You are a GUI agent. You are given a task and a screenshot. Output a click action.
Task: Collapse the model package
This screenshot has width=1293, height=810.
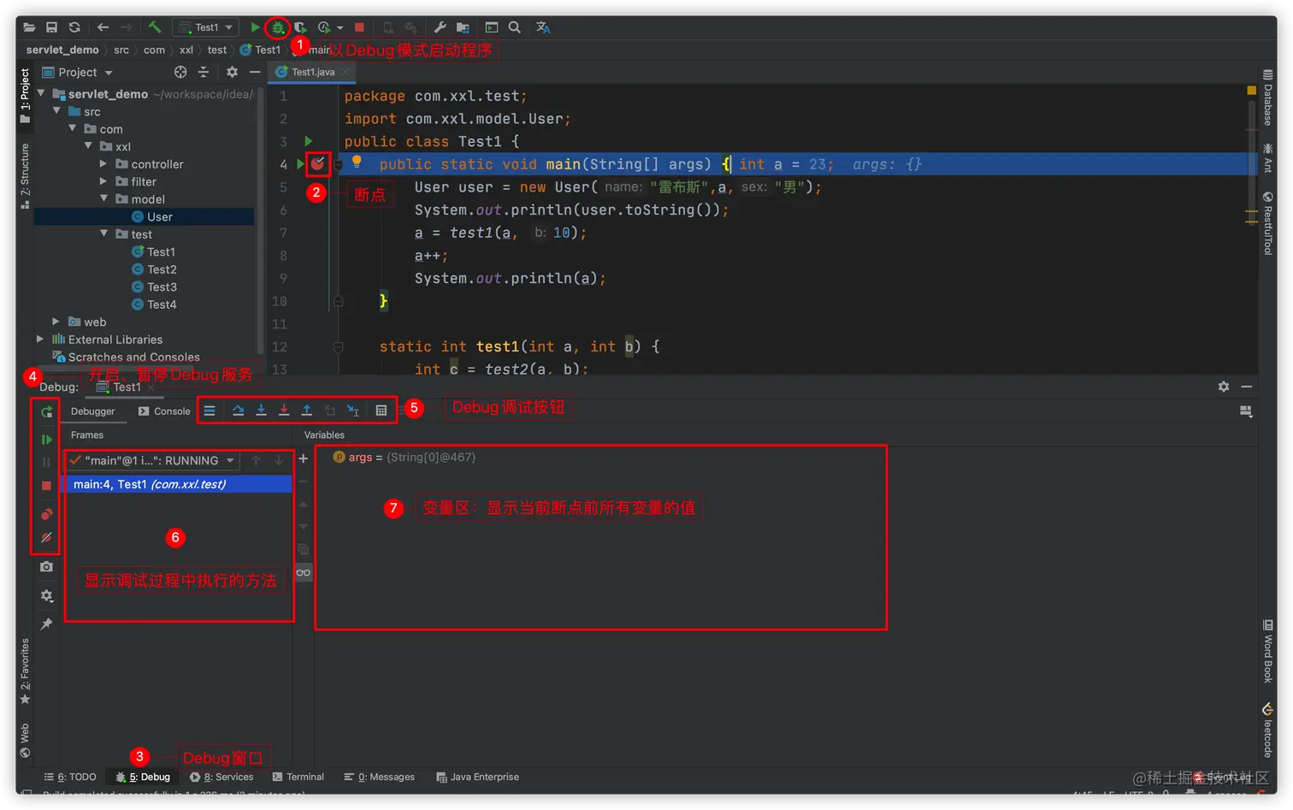(103, 198)
